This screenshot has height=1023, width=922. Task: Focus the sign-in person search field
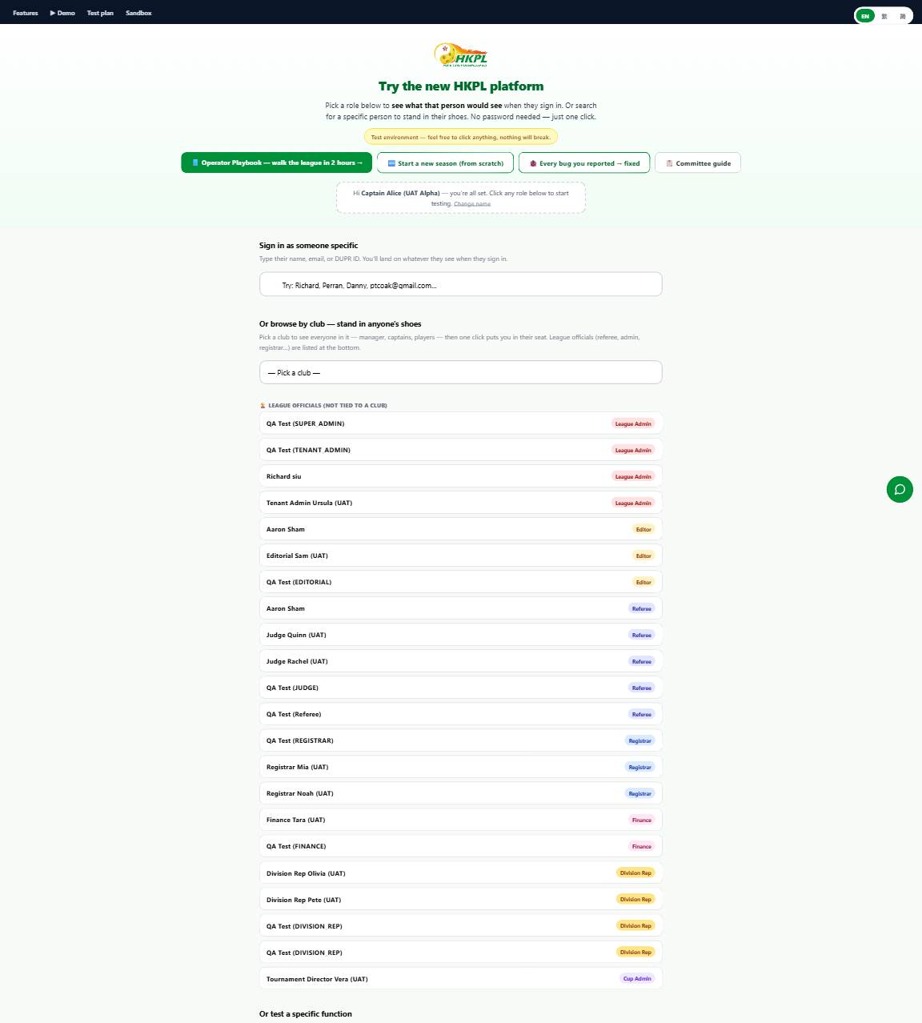461,284
